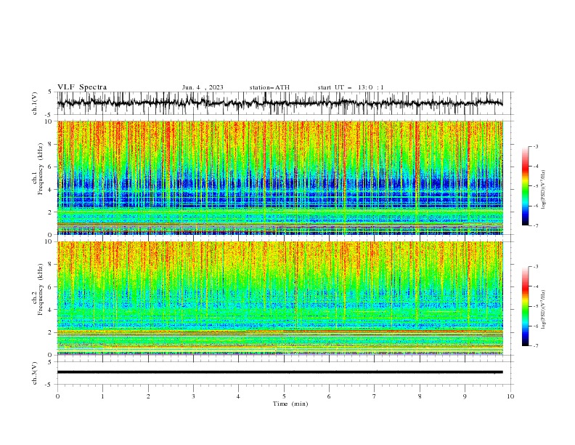
Task: Click the "10" kHz tick of ch.2 spectrogram
Action: pos(49,241)
